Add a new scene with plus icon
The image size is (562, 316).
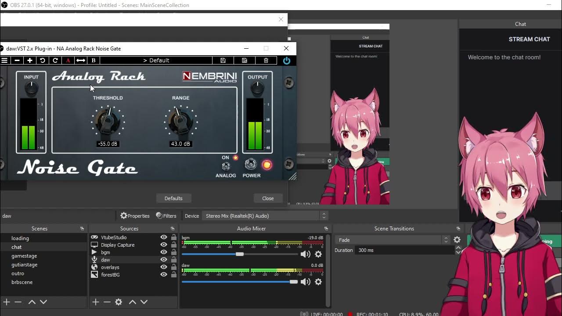[x=7, y=302]
